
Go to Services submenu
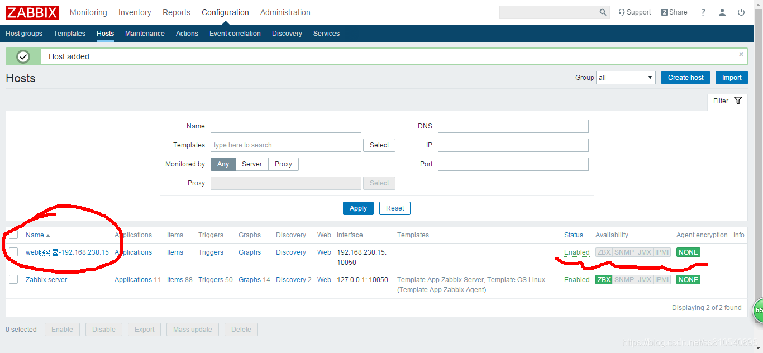tap(326, 34)
